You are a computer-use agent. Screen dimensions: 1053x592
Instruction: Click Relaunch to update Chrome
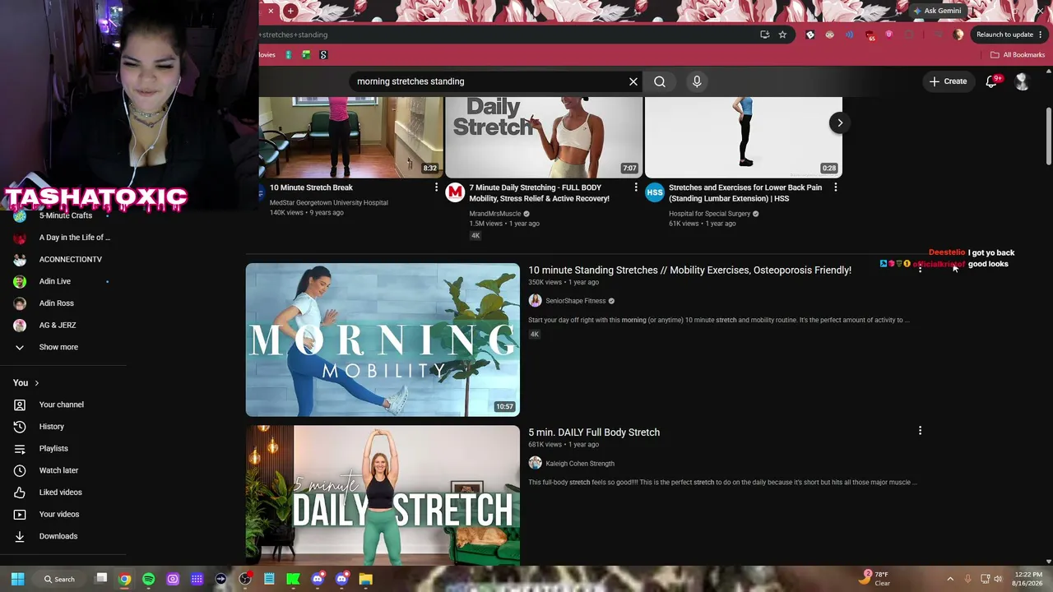[x=1009, y=35]
